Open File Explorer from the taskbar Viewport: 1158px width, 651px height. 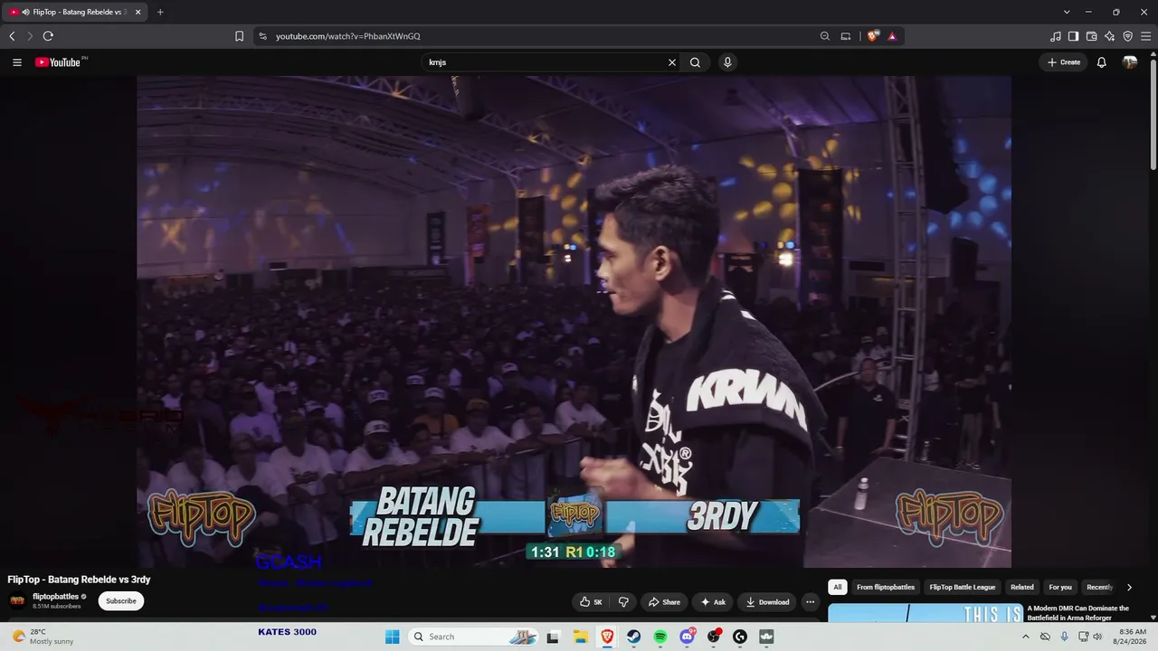pos(580,637)
